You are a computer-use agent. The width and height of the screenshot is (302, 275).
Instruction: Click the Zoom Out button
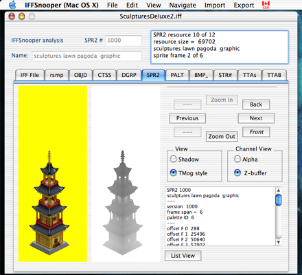point(222,136)
